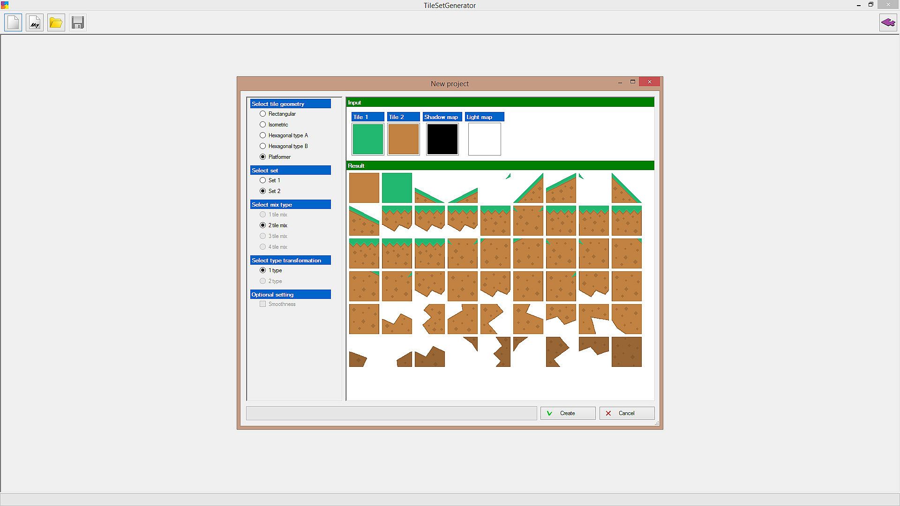Click the 'My' template toolbar icon

[x=35, y=22]
